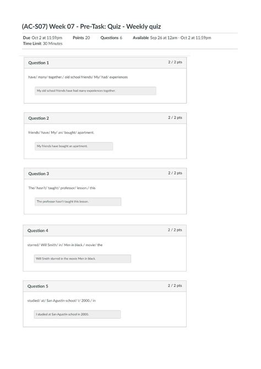Screen dimensions: 261x369
Task: Click Question 3 score 2 / 2 pts
Action: point(175,173)
